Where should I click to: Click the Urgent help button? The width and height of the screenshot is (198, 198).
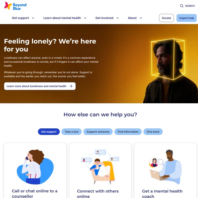[186, 18]
